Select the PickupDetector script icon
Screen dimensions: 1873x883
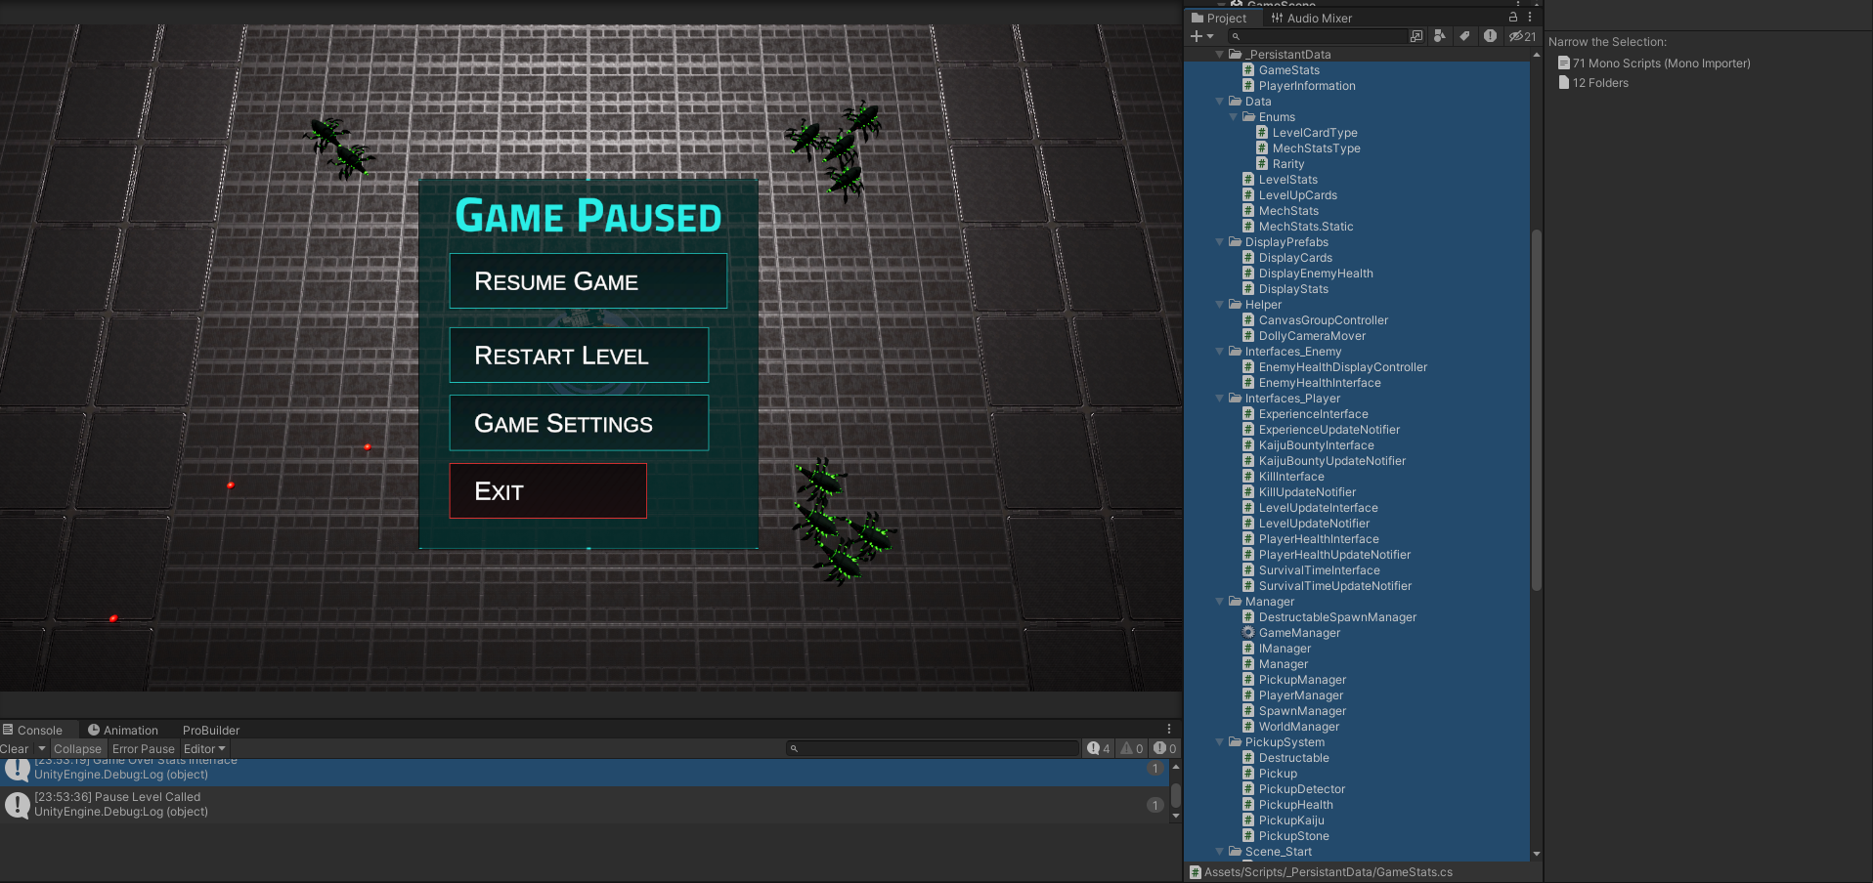point(1248,789)
